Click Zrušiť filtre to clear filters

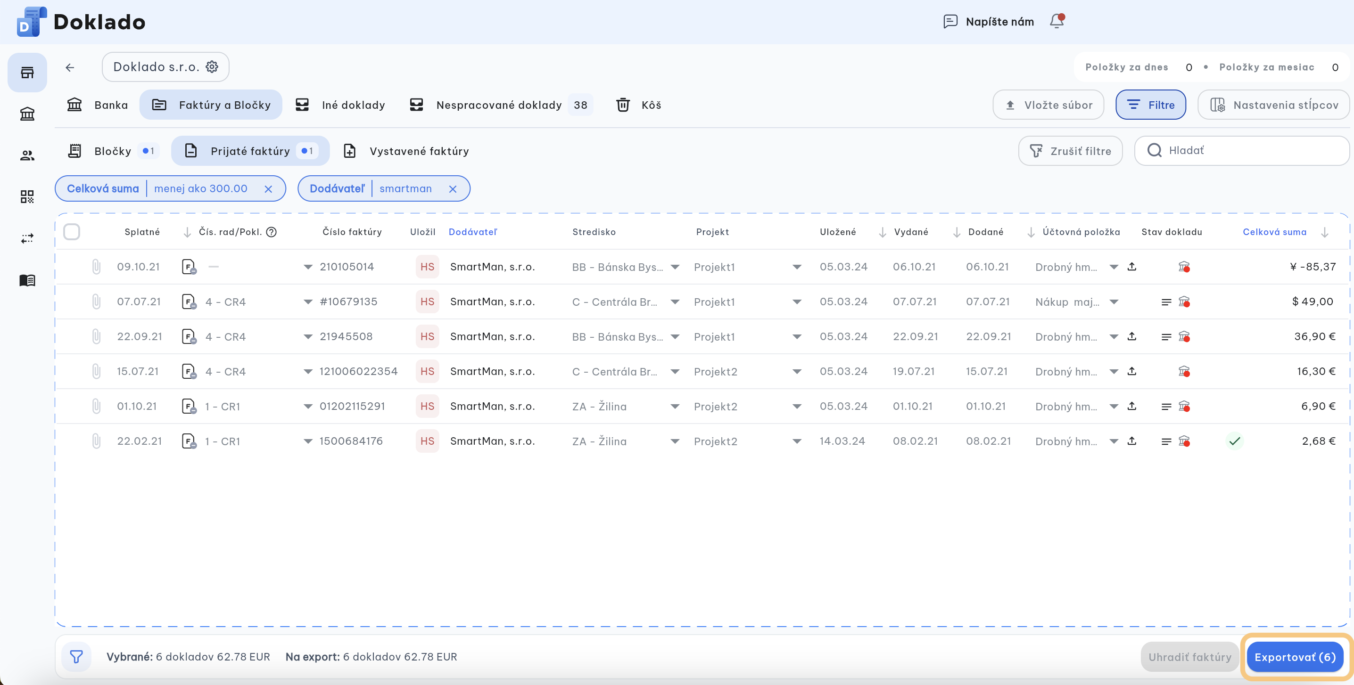(x=1070, y=151)
